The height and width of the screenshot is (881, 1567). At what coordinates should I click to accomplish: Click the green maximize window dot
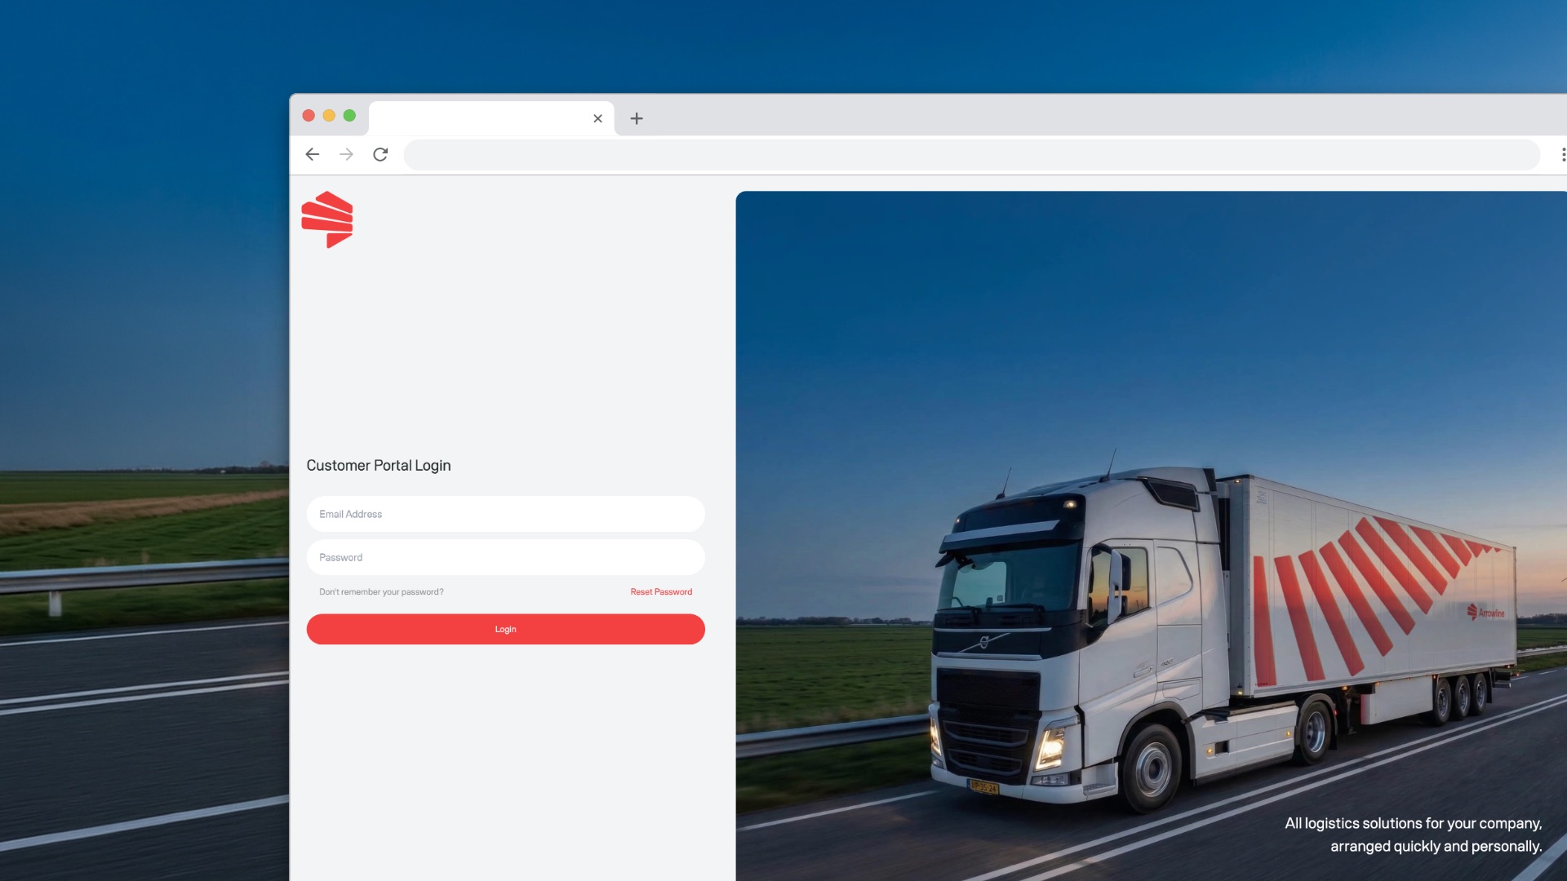coord(349,116)
